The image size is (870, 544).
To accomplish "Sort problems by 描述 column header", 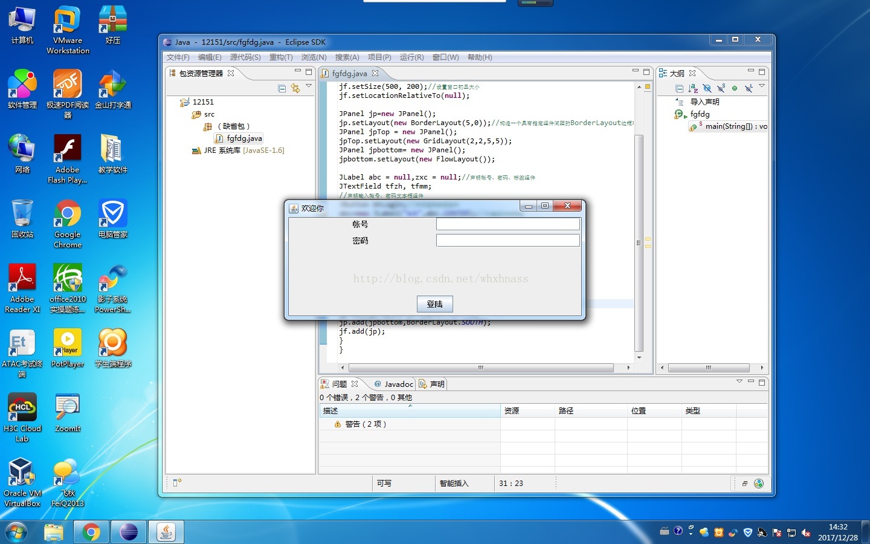I will [410, 411].
